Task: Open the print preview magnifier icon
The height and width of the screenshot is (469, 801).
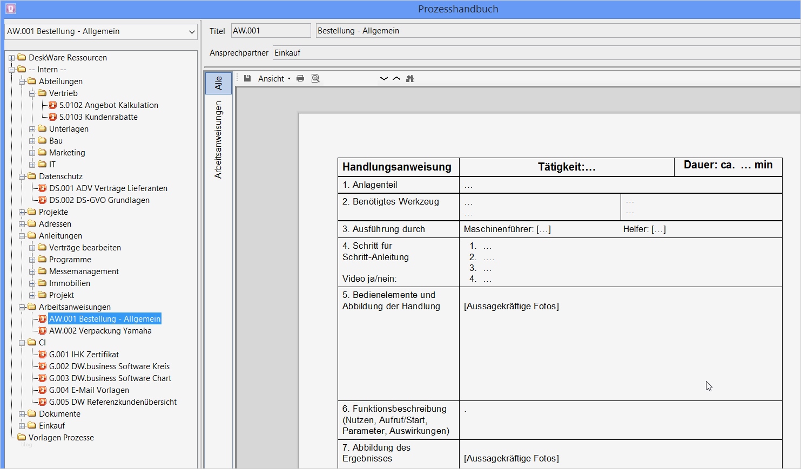Action: pos(315,78)
